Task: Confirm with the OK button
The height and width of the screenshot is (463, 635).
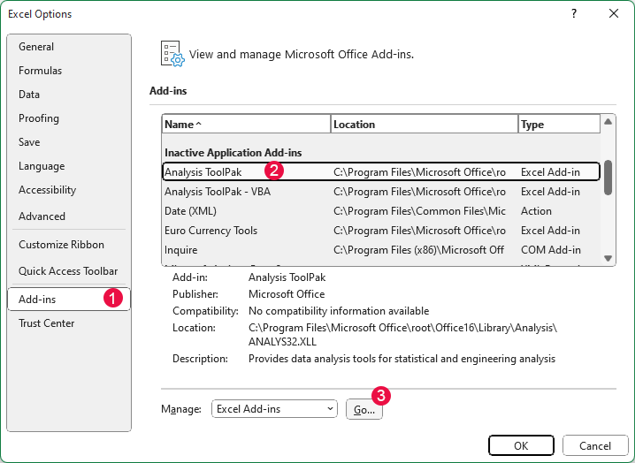Action: tap(521, 445)
